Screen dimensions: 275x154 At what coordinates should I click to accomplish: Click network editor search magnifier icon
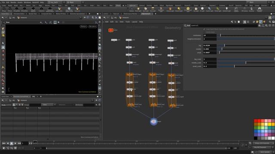pos(270,22)
